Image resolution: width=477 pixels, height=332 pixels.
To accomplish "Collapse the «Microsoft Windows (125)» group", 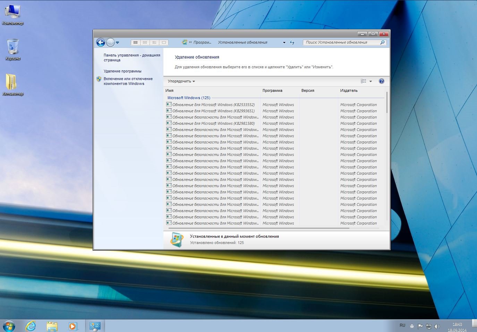I will click(x=189, y=98).
